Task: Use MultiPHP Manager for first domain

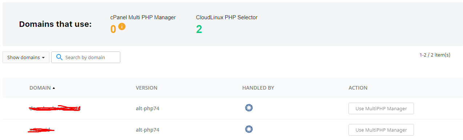Action: click(x=381, y=108)
